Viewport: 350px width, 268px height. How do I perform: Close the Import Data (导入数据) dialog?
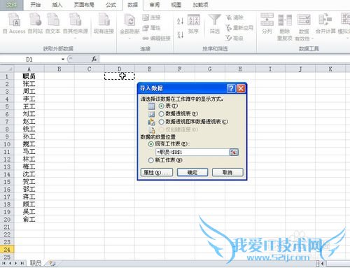pyautogui.click(x=241, y=88)
